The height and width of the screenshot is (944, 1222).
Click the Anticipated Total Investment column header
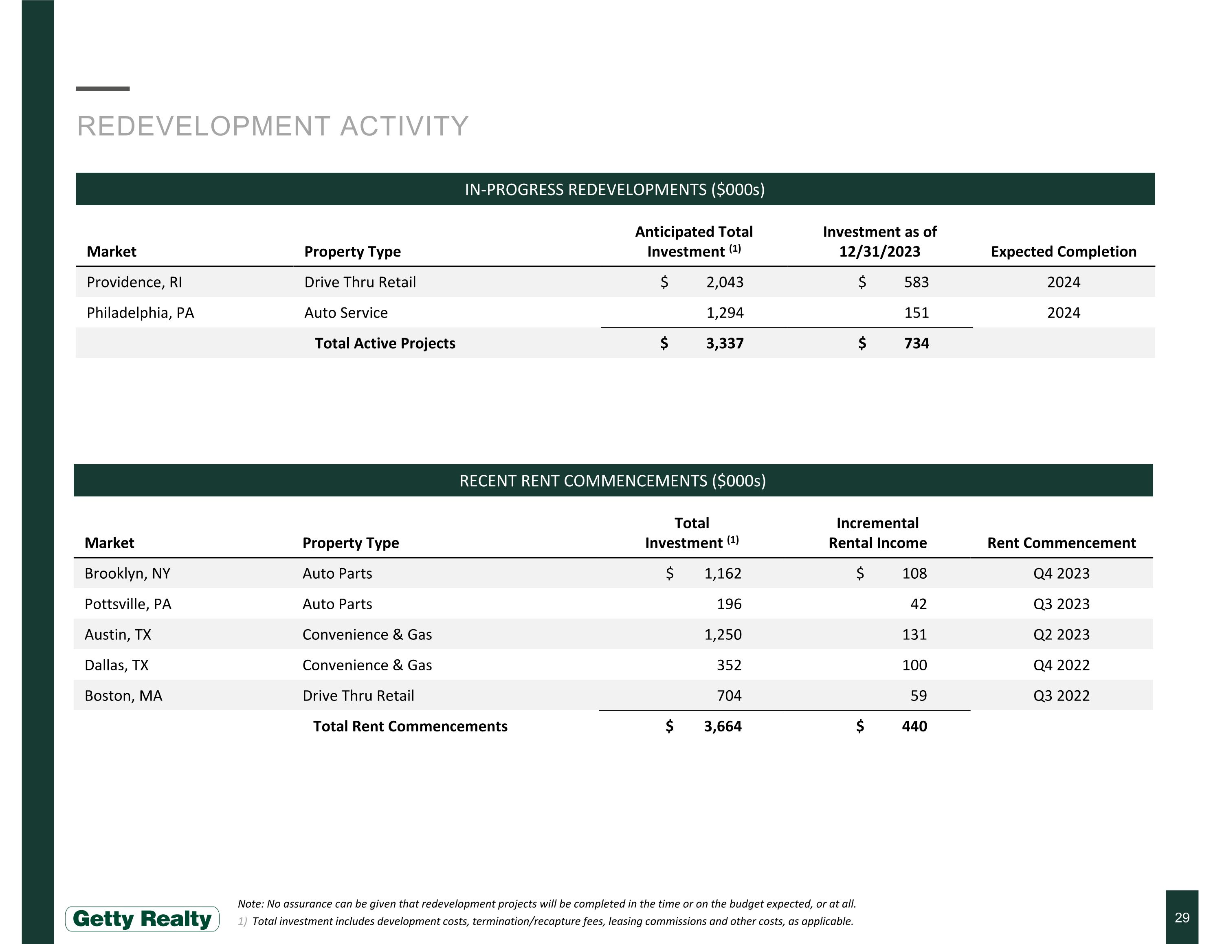click(x=694, y=241)
